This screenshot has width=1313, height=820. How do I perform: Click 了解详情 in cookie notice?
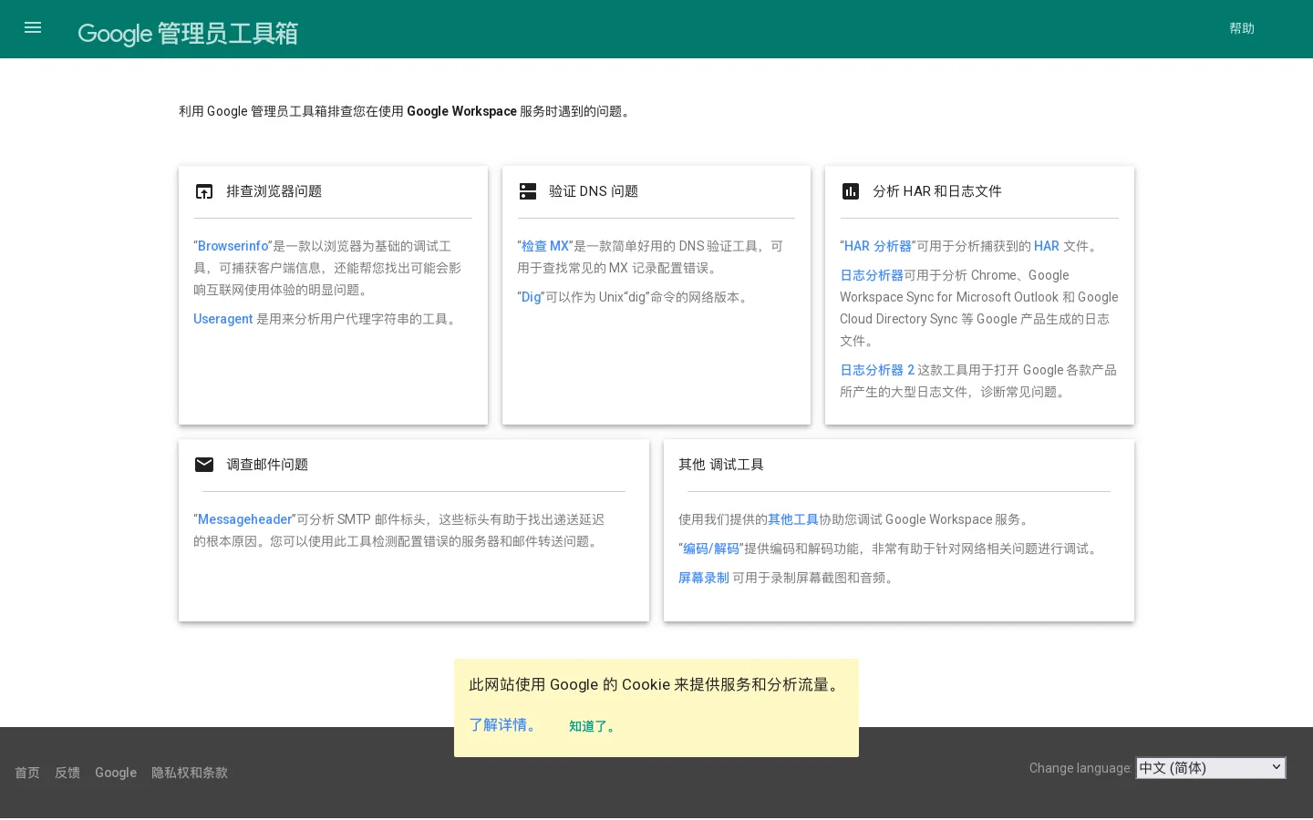(503, 725)
